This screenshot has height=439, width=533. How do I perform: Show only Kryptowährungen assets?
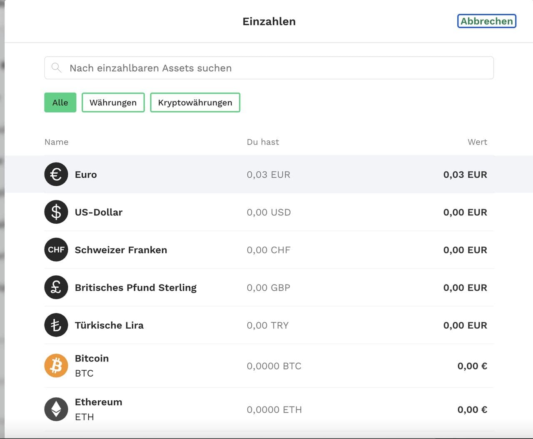(x=195, y=102)
